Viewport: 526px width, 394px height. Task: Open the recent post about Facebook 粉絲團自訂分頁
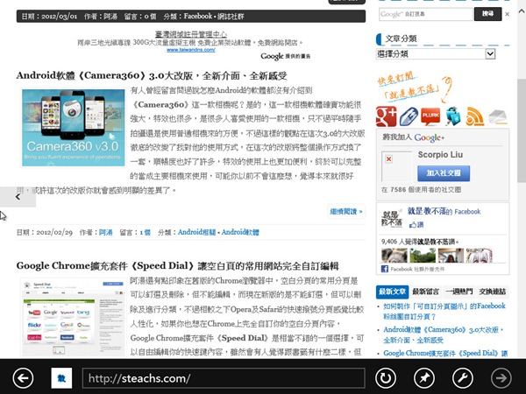(444, 311)
